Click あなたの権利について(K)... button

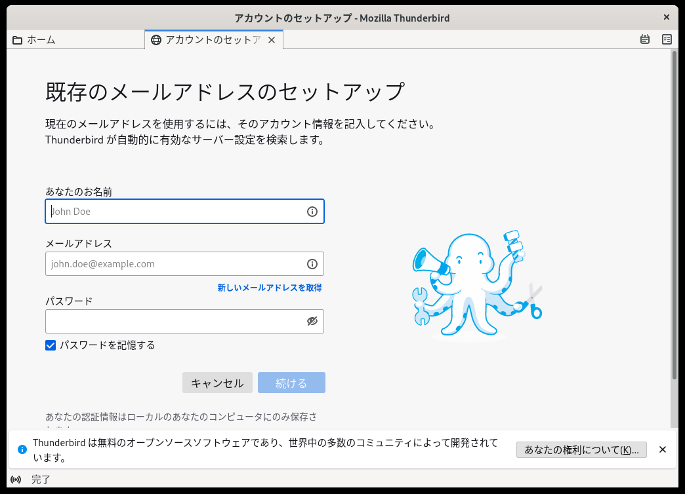click(581, 449)
